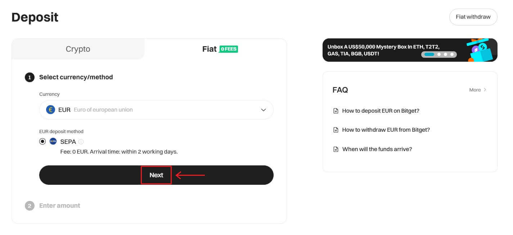Expand the FAQ More chevron
The height and width of the screenshot is (235, 513).
[485, 90]
